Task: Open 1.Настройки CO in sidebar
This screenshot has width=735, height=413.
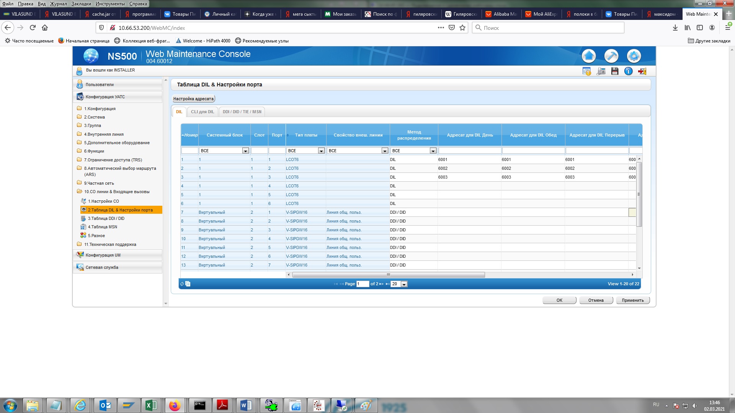Action: point(103,201)
